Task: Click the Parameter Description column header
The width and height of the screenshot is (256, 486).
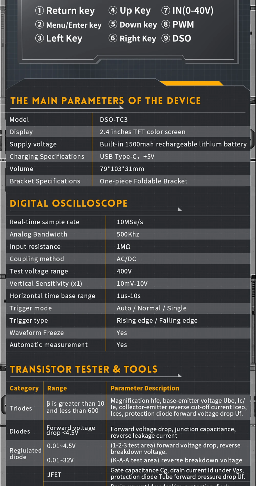Action: point(145,388)
